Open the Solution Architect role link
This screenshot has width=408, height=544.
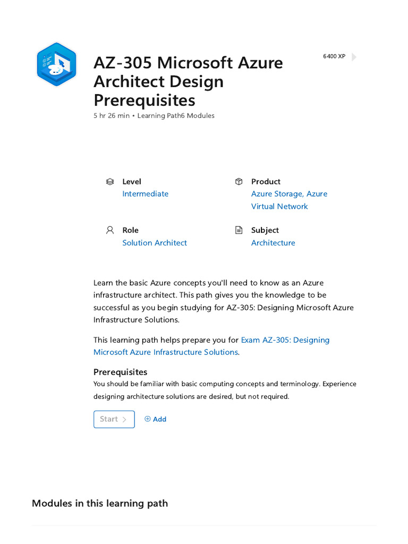pyautogui.click(x=155, y=243)
